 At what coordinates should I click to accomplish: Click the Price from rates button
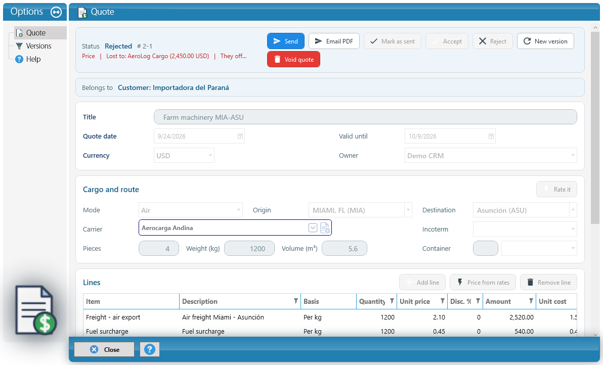[x=483, y=282]
